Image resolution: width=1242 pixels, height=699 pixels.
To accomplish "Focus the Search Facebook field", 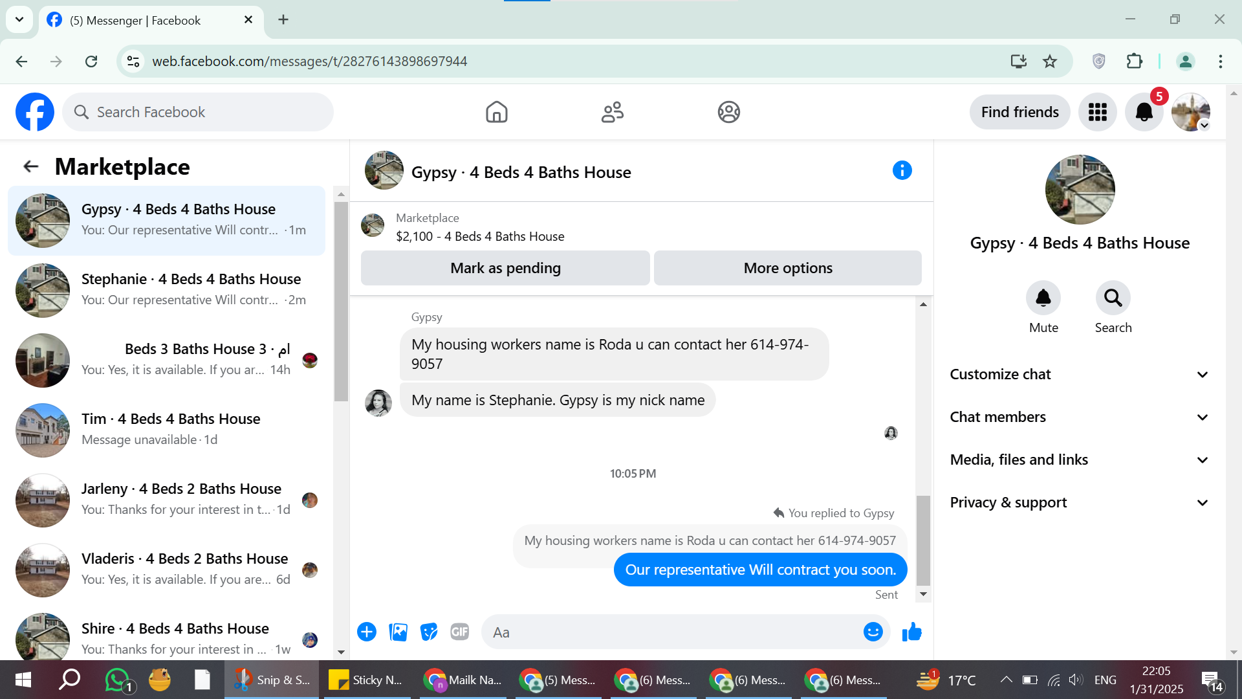I will click(198, 112).
